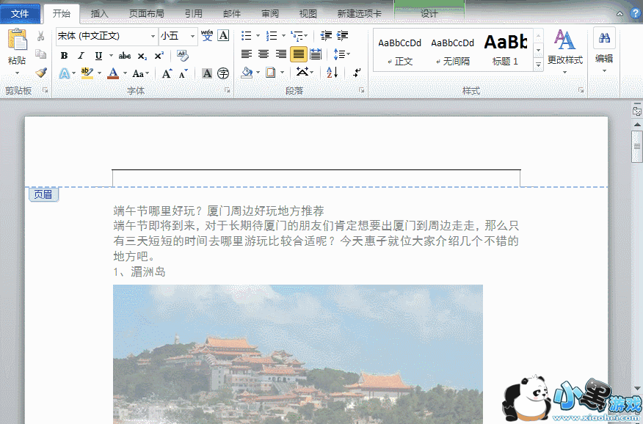This screenshot has height=424, width=643.
Task: Expand the line spacing dropdown
Action: click(x=348, y=54)
